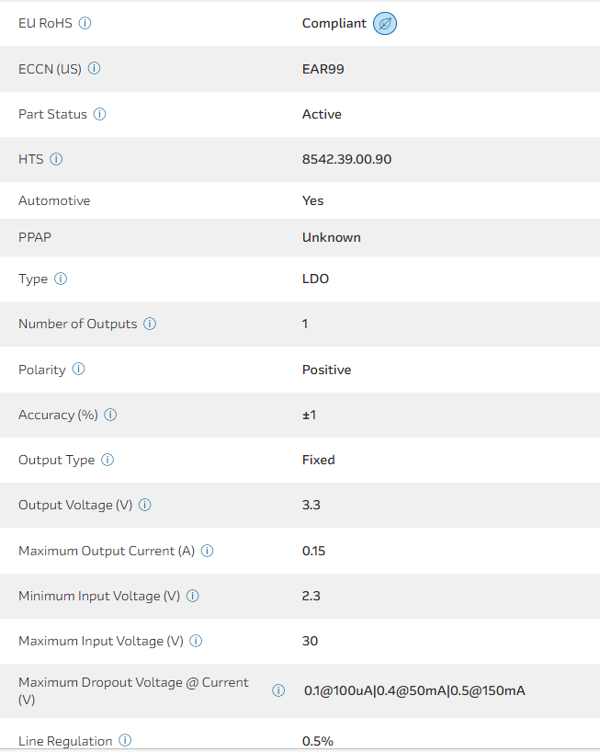Image resolution: width=600 pixels, height=752 pixels.
Task: Click Maximum Input Voltage info icon
Action: click(x=196, y=641)
